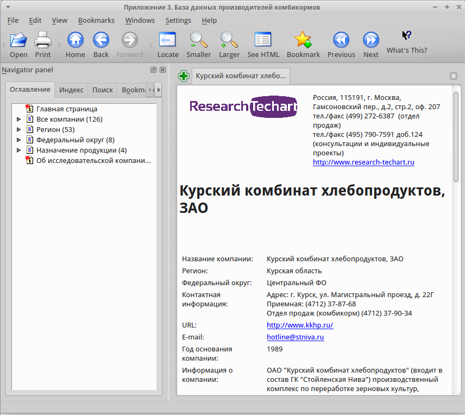Image resolution: width=465 pixels, height=415 pixels.
Task: Switch to Поиск tab
Action: click(x=102, y=90)
